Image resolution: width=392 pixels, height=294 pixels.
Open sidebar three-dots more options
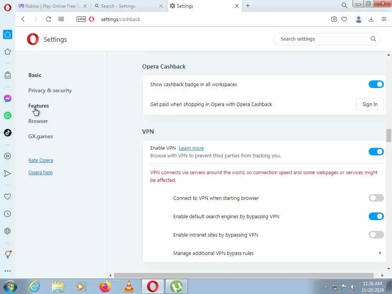tap(8, 271)
